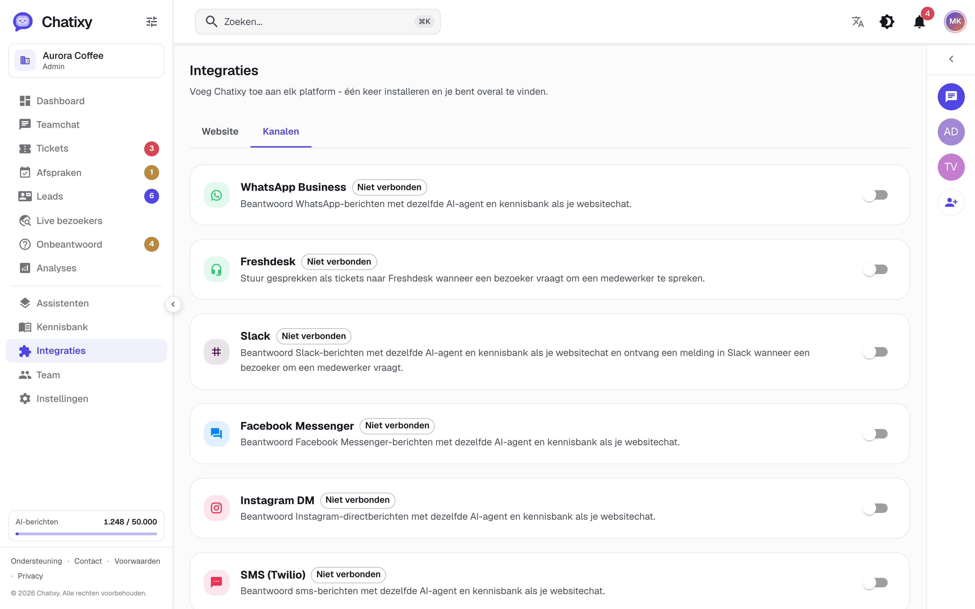The width and height of the screenshot is (975, 609).
Task: Switch to the Website tab
Action: [x=220, y=132]
